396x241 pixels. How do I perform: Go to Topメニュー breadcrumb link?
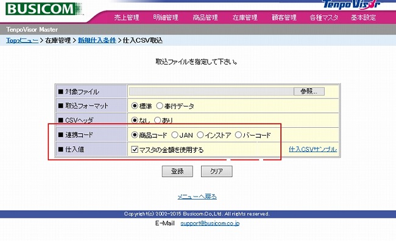22,40
